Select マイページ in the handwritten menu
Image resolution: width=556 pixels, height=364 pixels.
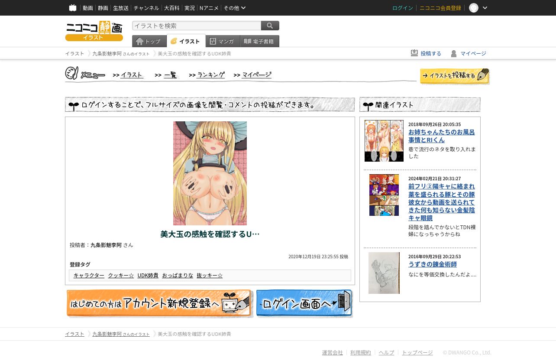[x=257, y=75]
